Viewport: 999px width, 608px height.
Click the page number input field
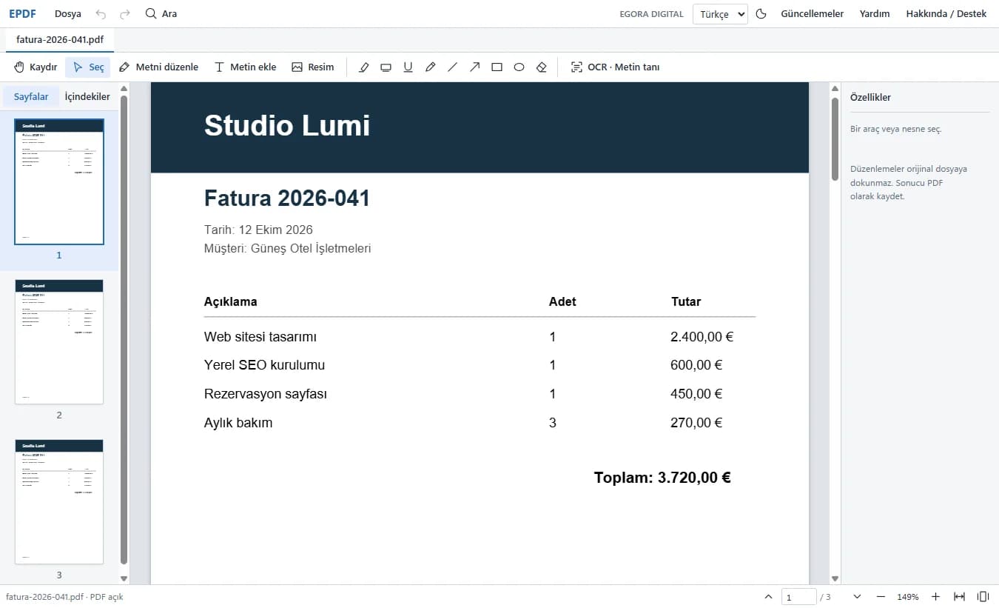tap(798, 597)
